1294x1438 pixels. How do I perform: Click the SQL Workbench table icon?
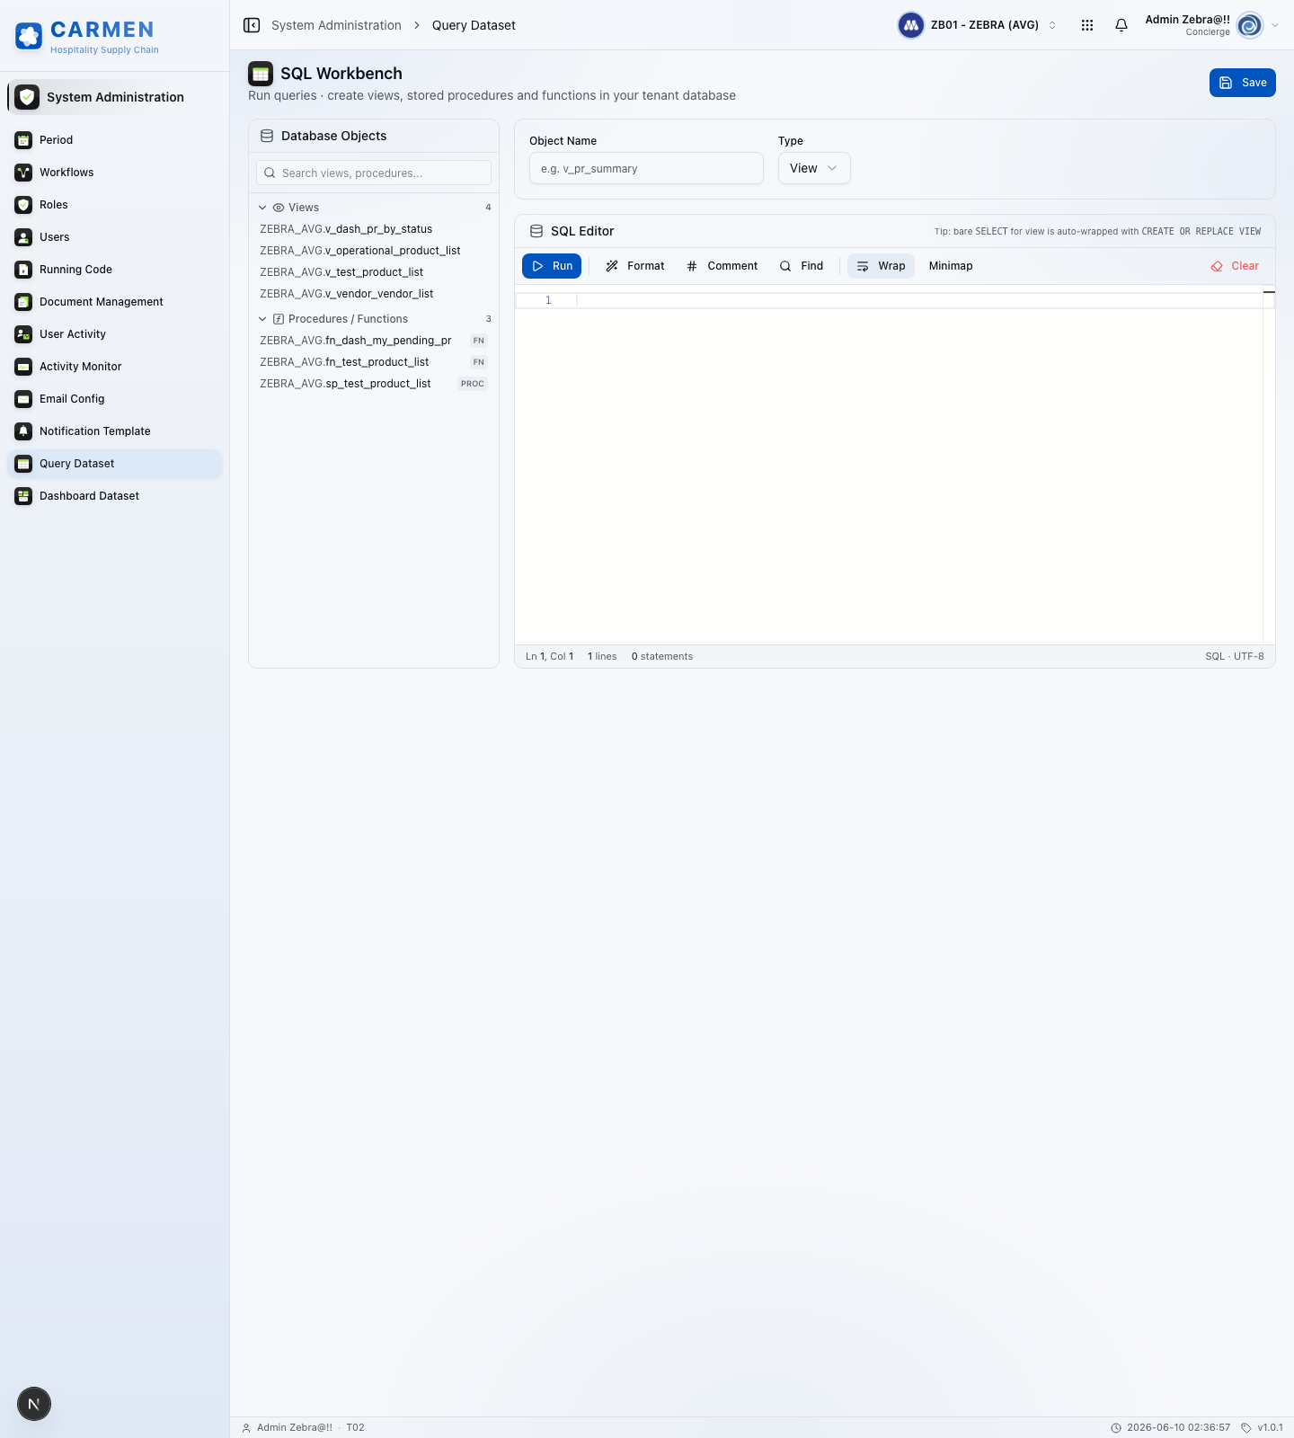[x=261, y=74]
